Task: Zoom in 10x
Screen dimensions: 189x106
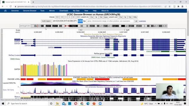Action: 101,17
